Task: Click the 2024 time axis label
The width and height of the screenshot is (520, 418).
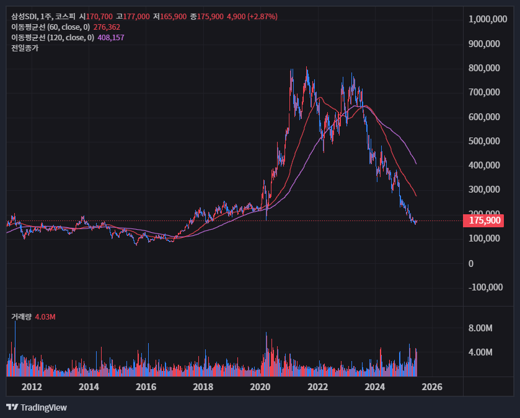Action: [375, 387]
